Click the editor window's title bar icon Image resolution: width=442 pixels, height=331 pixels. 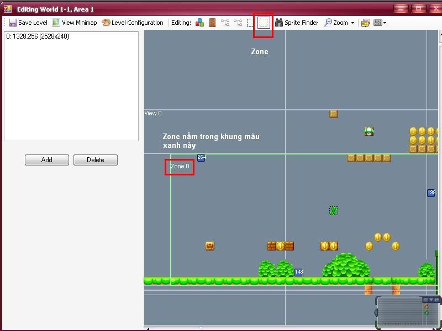click(x=8, y=9)
